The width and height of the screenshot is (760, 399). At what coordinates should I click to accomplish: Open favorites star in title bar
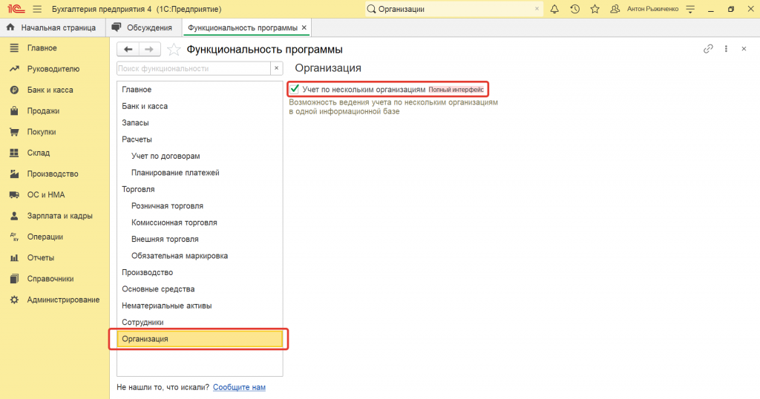594,9
